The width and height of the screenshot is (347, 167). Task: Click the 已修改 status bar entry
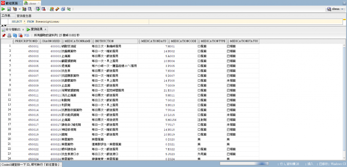pos(323,164)
